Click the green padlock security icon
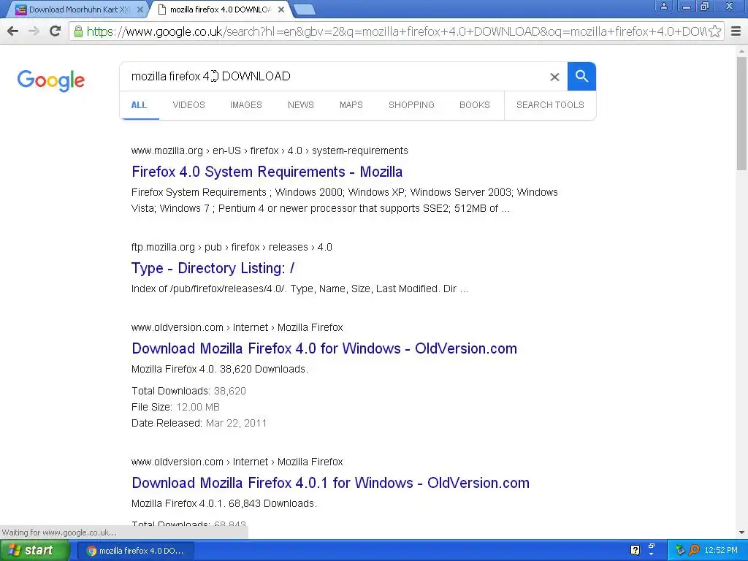Screen dimensions: 748x561 [x=78, y=31]
